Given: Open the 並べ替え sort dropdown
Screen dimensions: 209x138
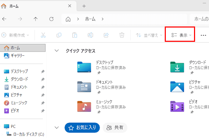Looking at the screenshot, I should click(149, 35).
